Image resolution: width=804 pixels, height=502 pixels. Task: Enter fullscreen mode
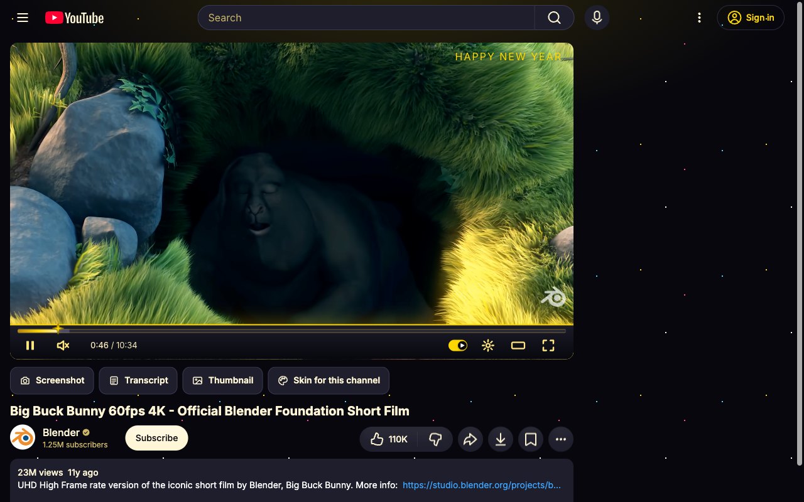[x=548, y=345]
